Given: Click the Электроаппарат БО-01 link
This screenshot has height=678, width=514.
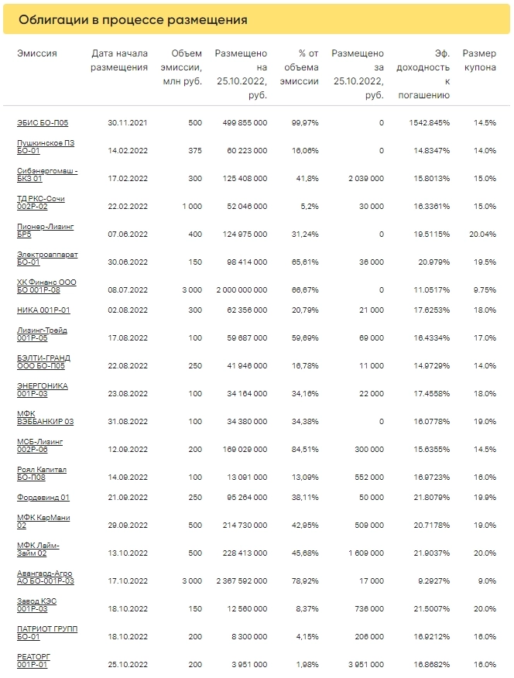Looking at the screenshot, I should pyautogui.click(x=47, y=259).
